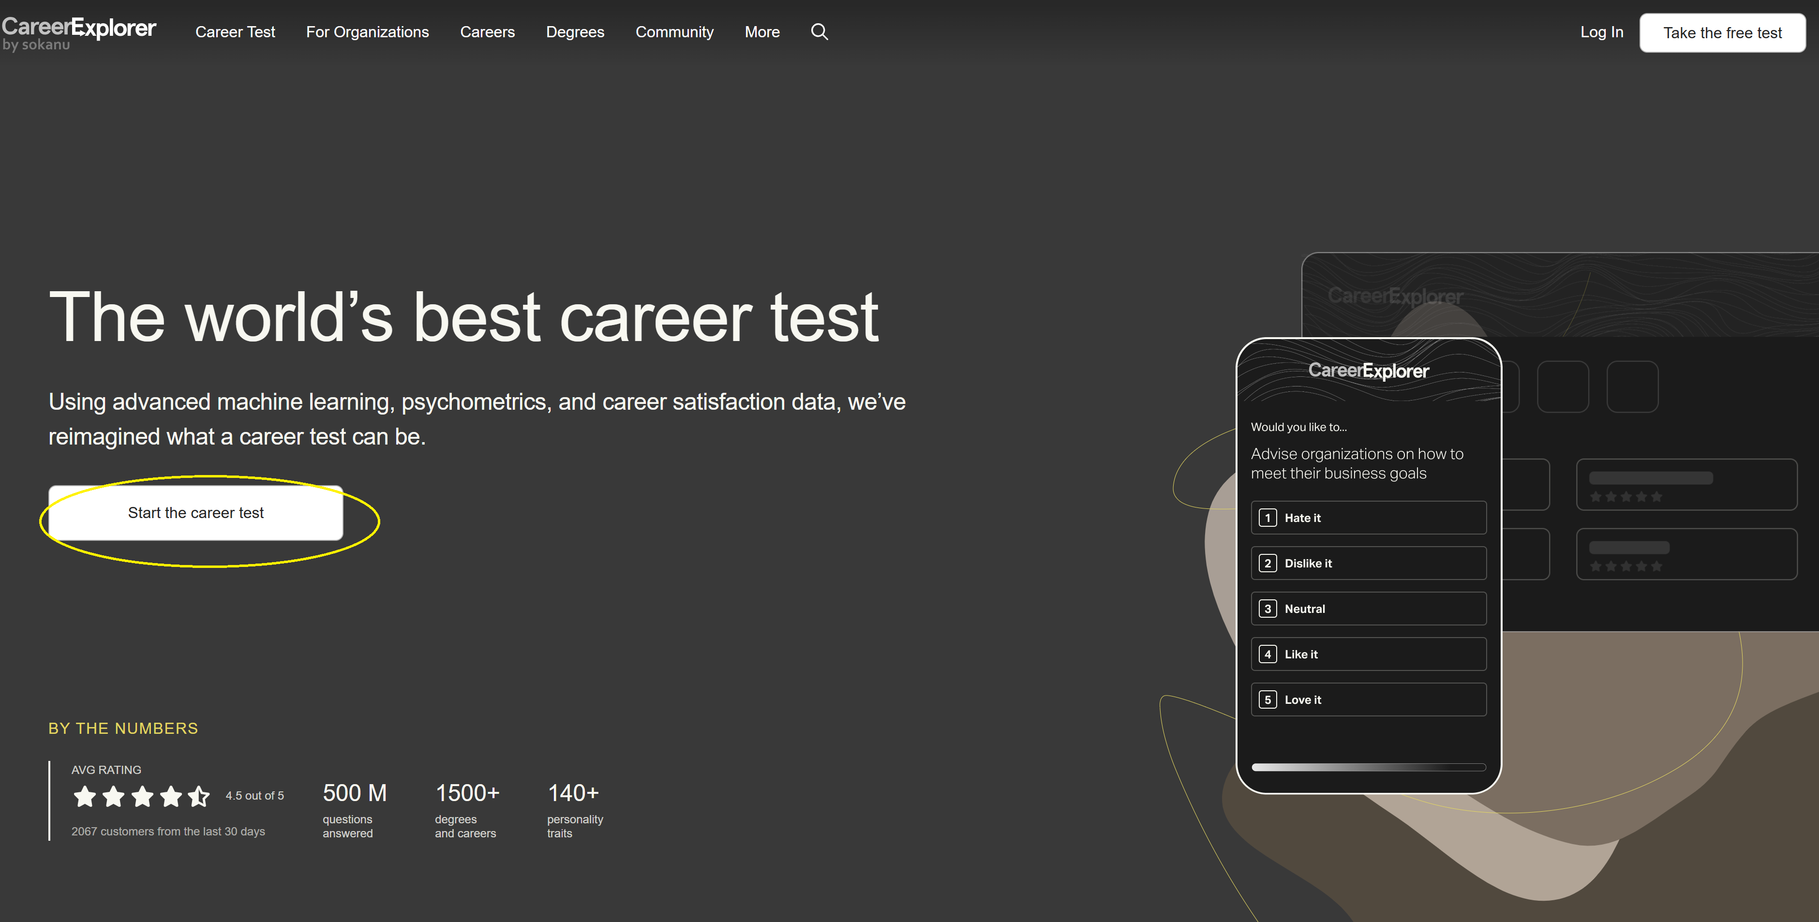Viewport: 1819px width, 922px height.
Task: Click the AVG RATING label
Action: coord(106,770)
